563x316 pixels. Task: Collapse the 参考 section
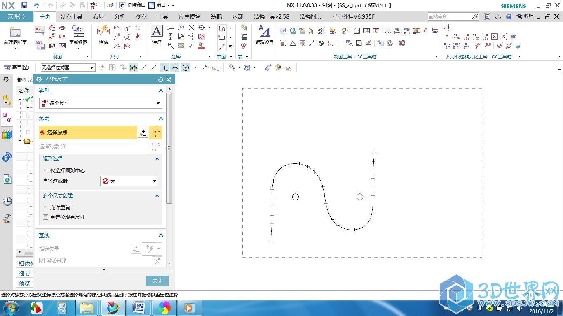pos(161,119)
